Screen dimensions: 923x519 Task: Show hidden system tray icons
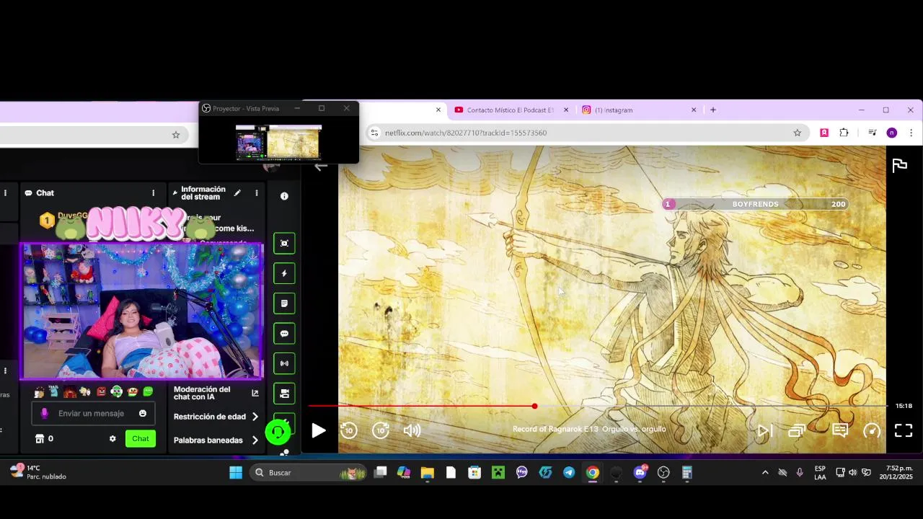point(765,473)
